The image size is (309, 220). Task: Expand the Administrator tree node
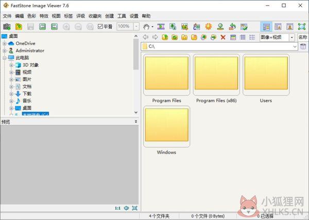coord(4,51)
